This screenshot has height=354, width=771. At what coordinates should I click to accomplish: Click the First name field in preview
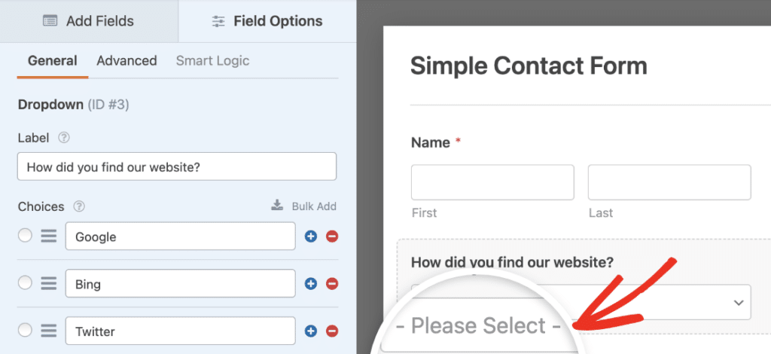coord(492,182)
